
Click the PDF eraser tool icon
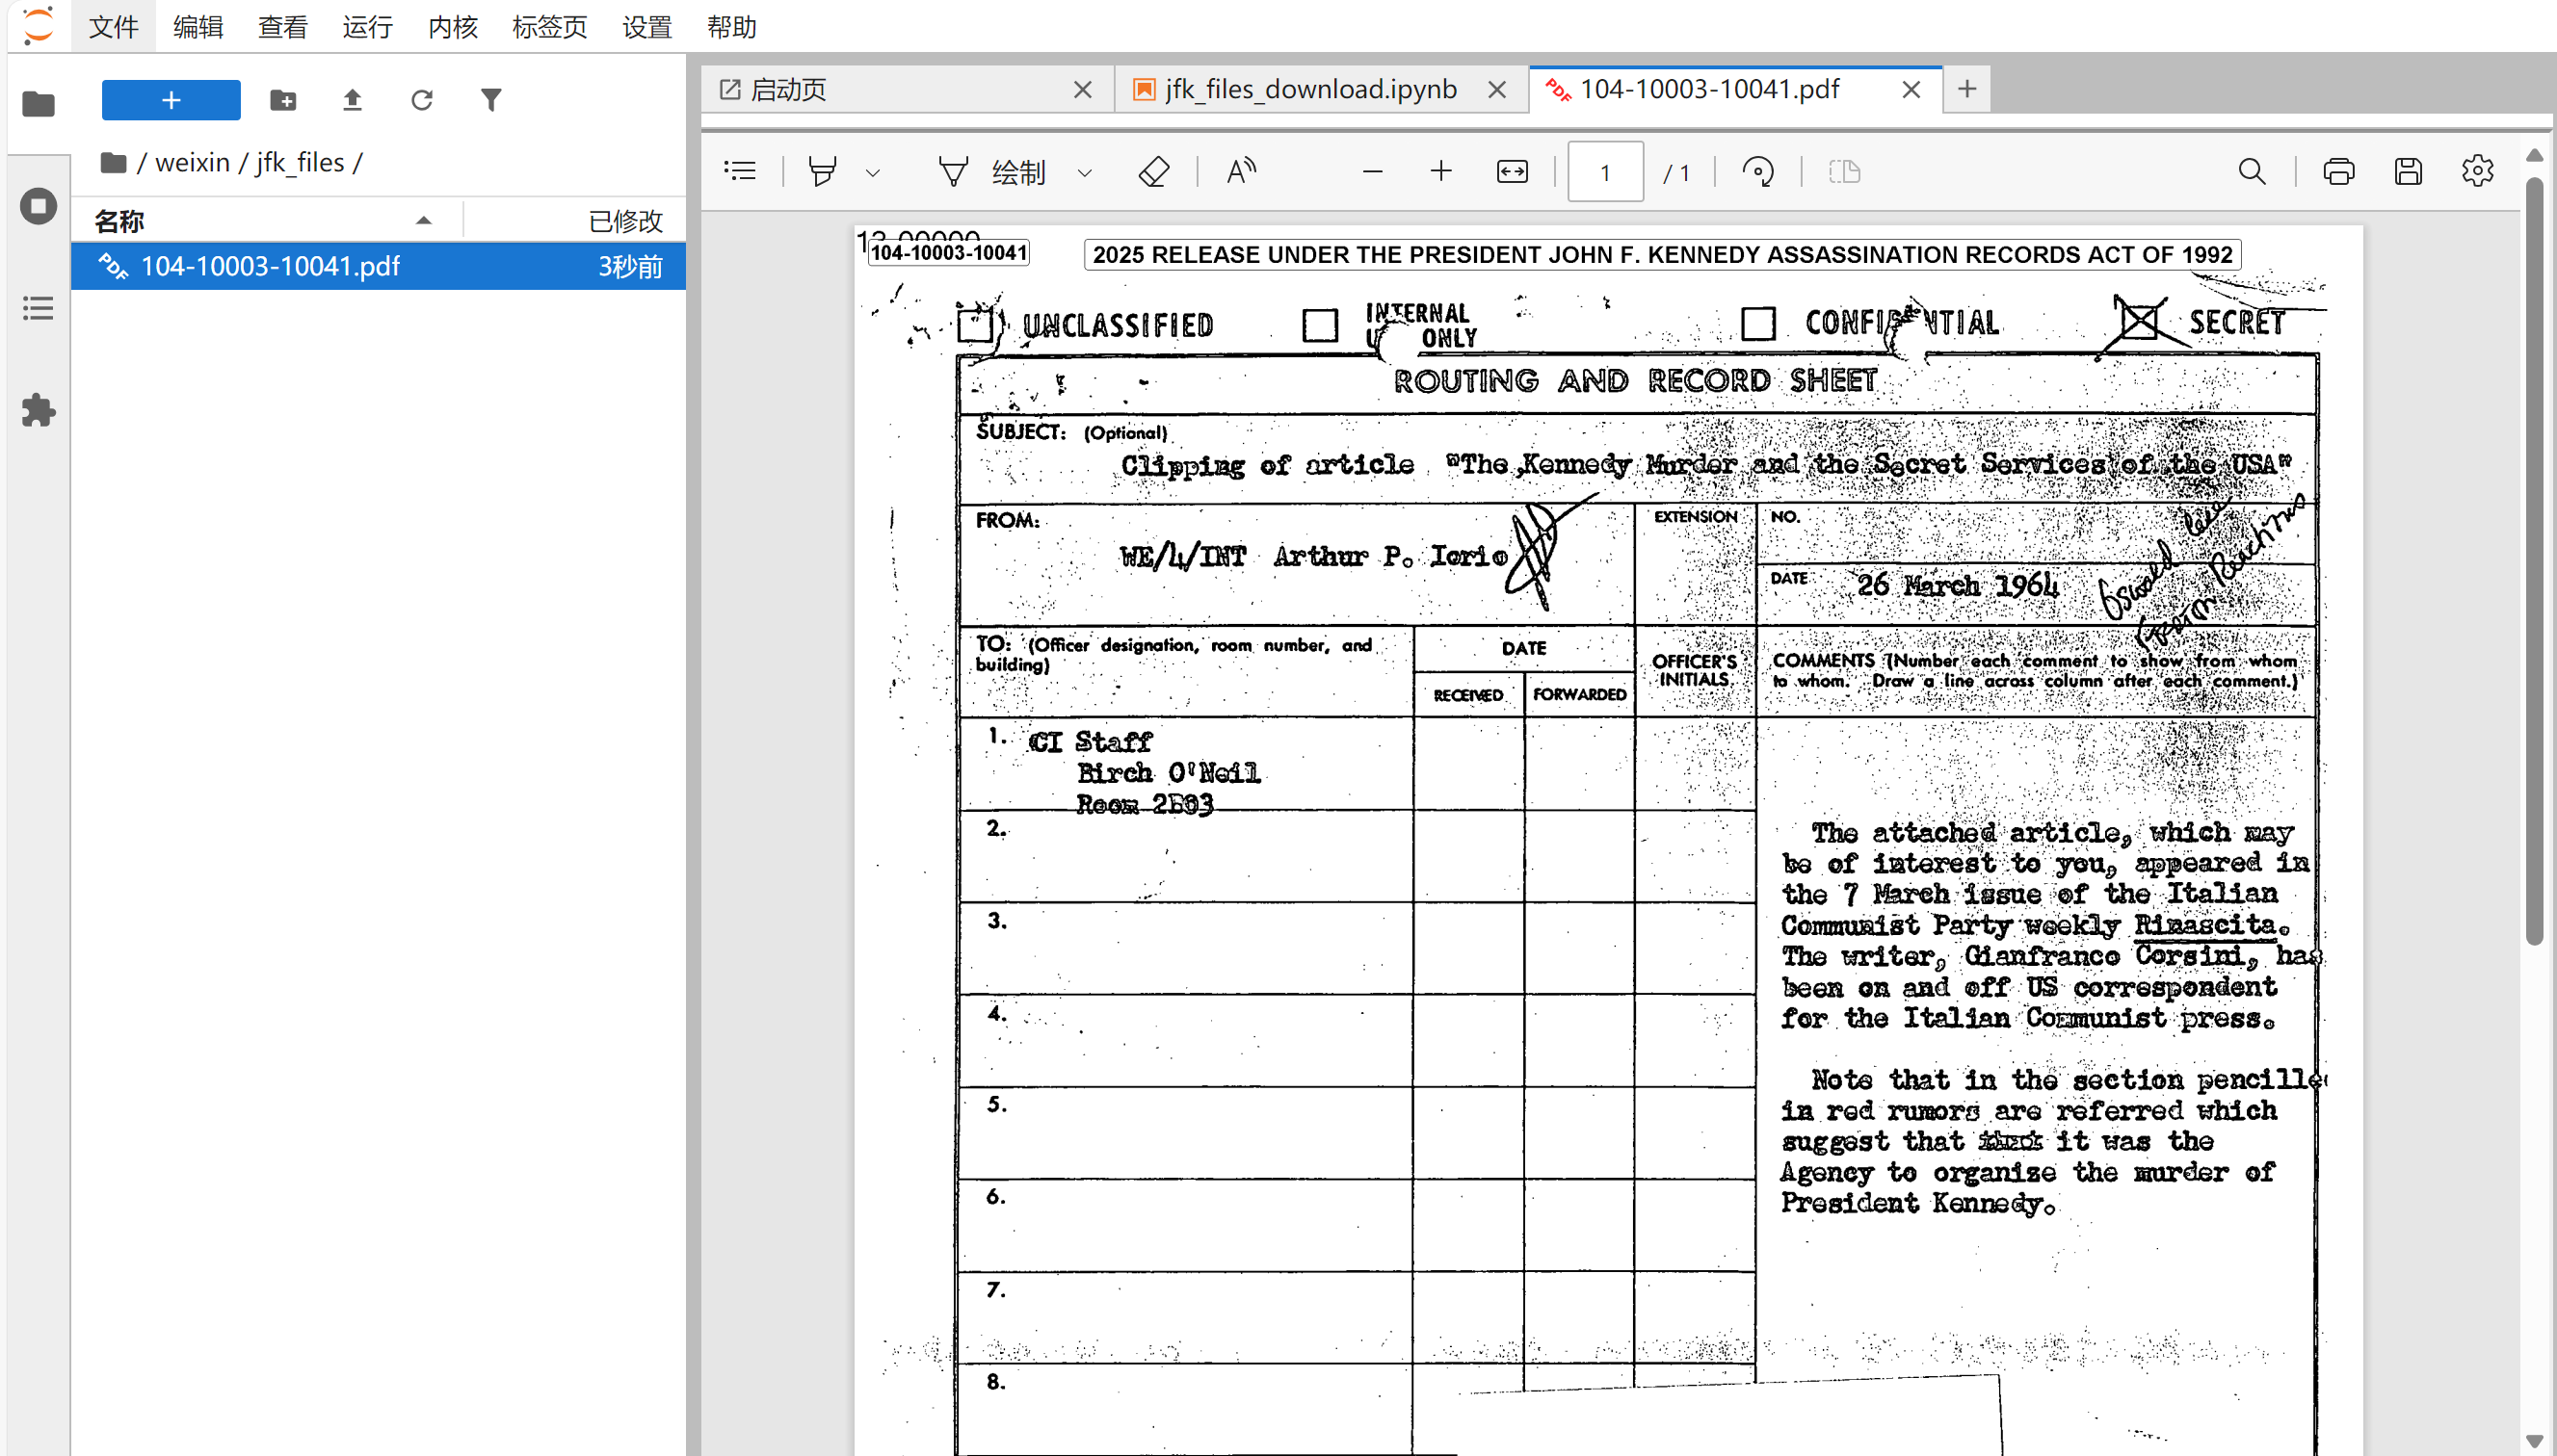tap(1153, 172)
